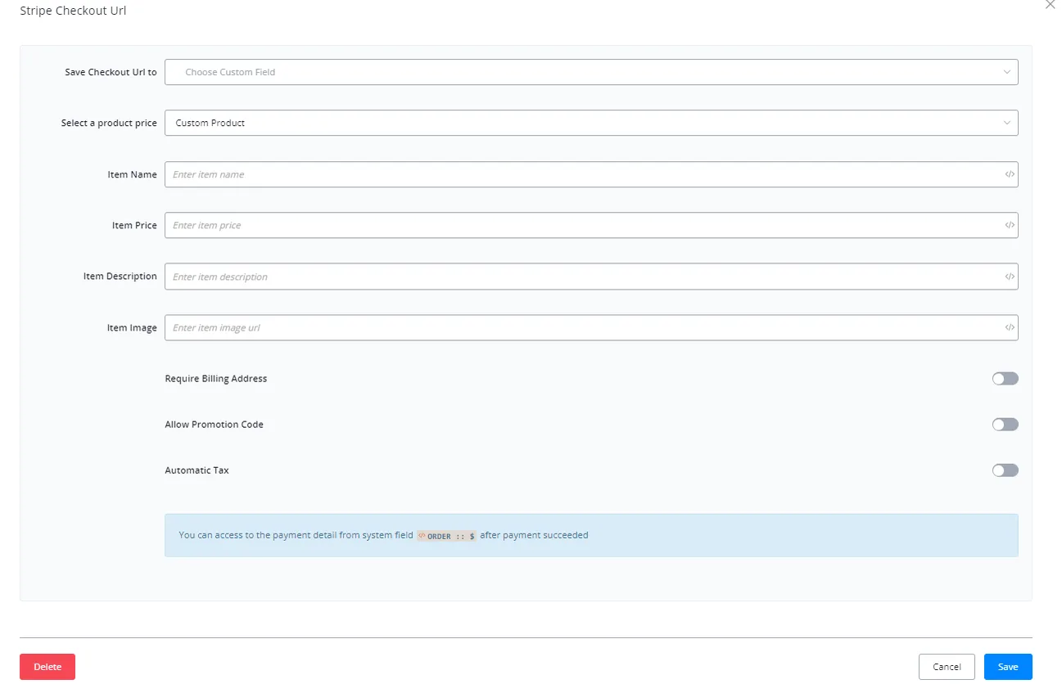Click the red Delete button
Screen dimensions: 1062x684
pos(47,667)
